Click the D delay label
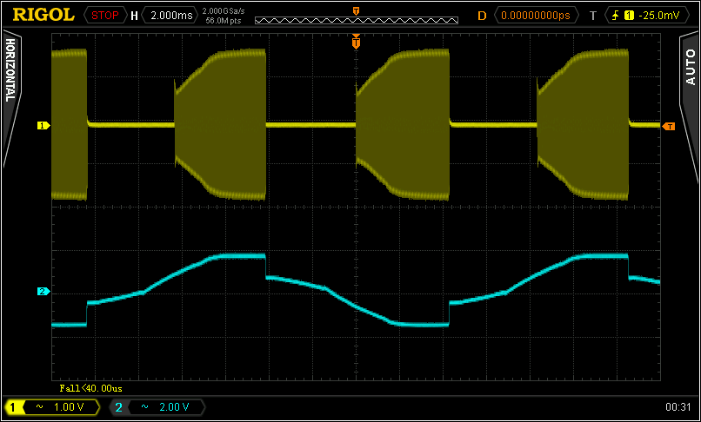Image resolution: width=701 pixels, height=422 pixels. (482, 16)
